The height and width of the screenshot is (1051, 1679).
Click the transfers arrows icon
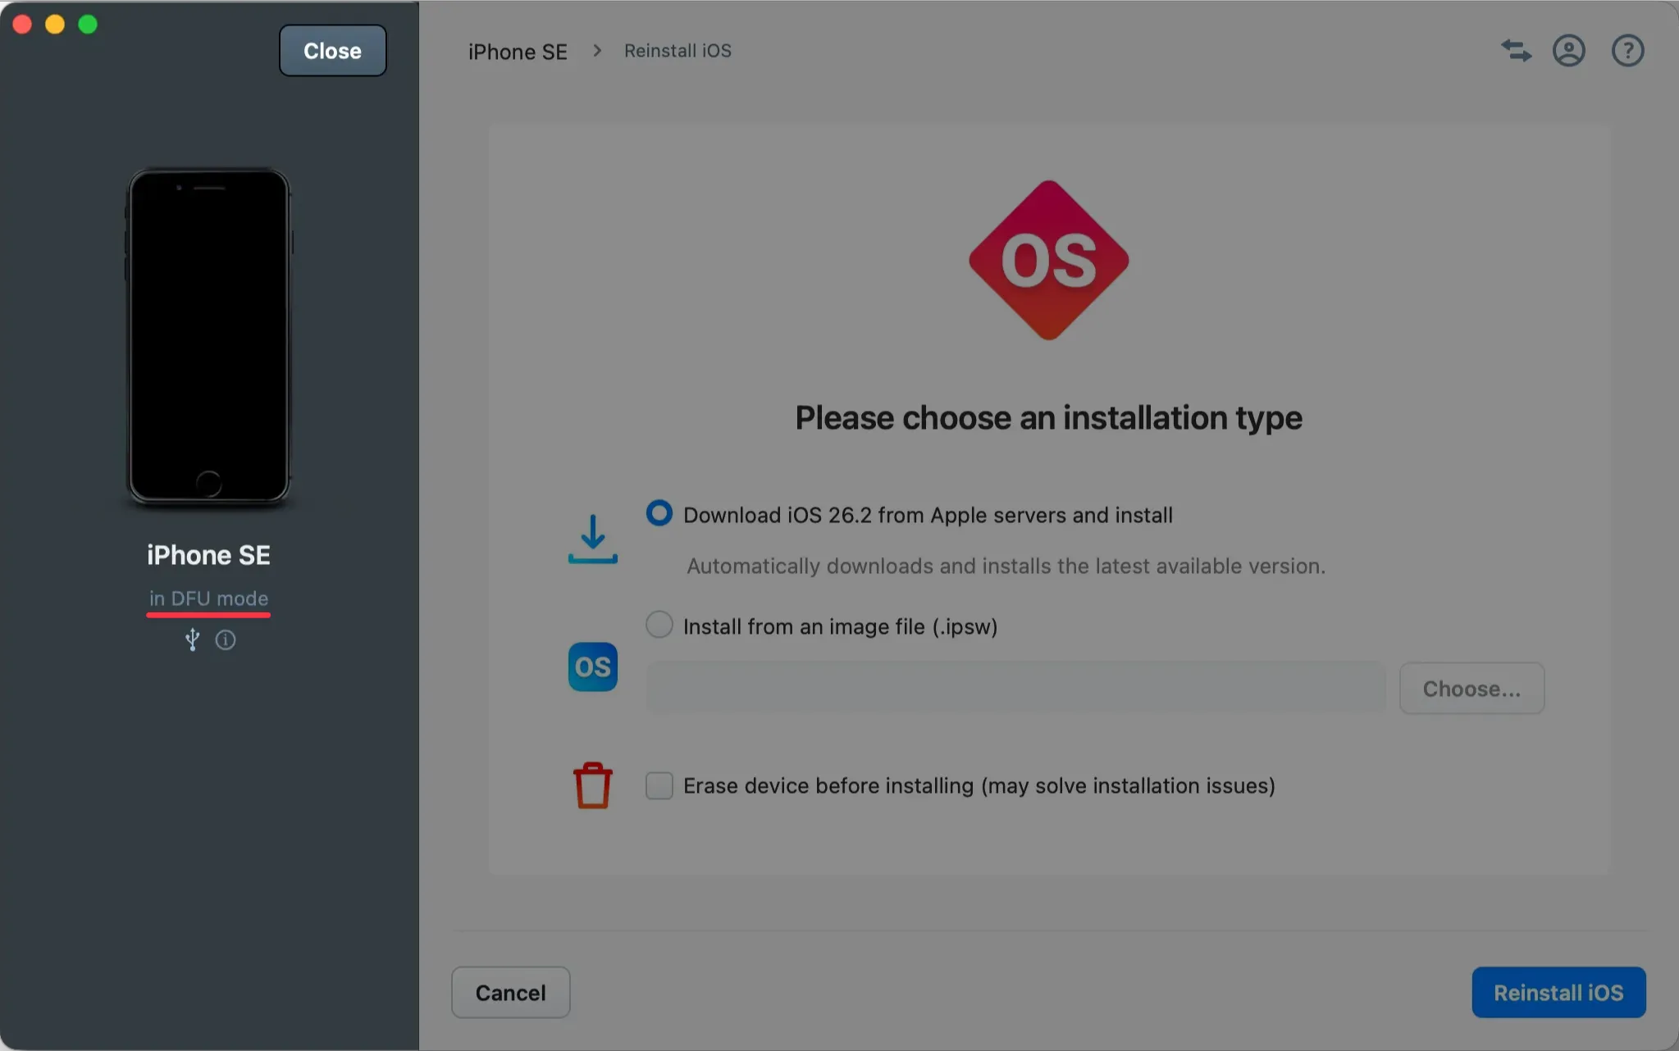coord(1516,51)
